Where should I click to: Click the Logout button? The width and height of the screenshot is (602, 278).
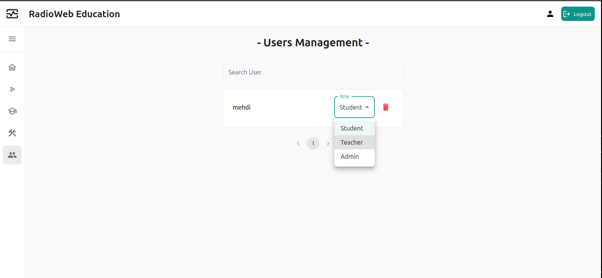[x=578, y=14]
